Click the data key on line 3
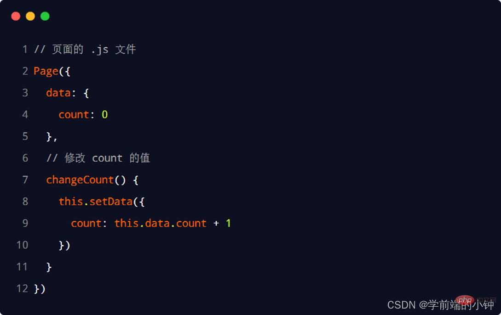The image size is (501, 315). pos(58,93)
